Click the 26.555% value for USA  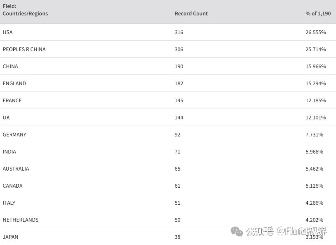tap(315, 32)
